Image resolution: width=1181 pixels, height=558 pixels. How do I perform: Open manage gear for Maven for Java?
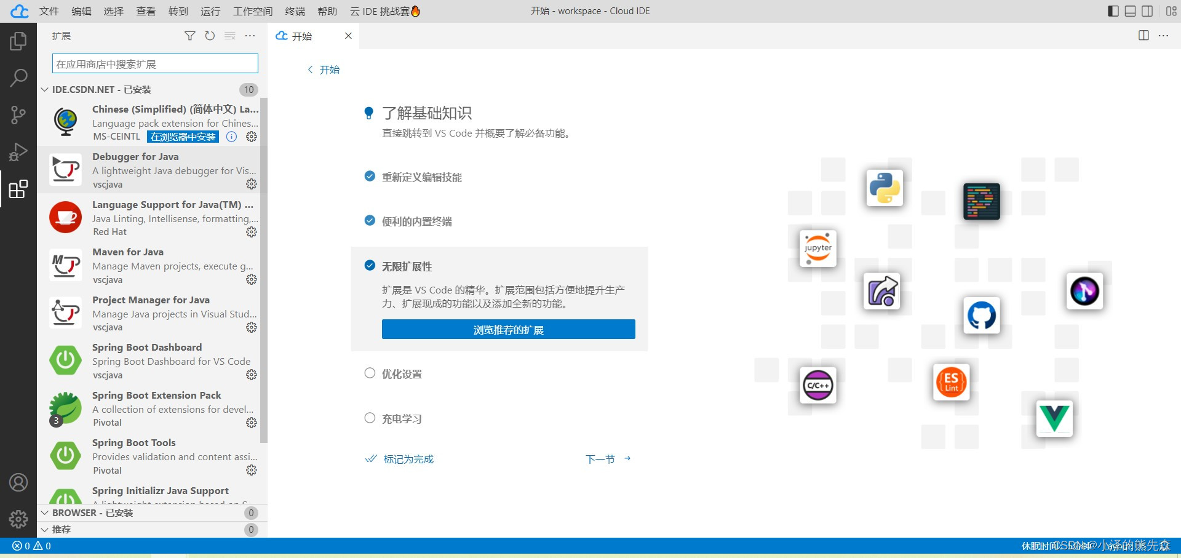pyautogui.click(x=252, y=279)
